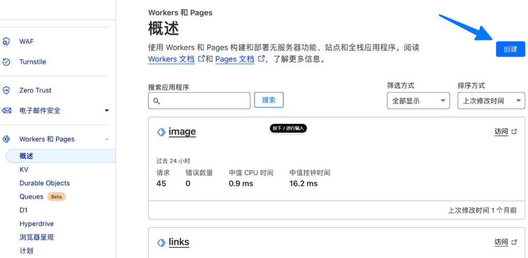The image size is (528, 258).
Task: Click 访问 for the image worker
Action: click(x=501, y=132)
